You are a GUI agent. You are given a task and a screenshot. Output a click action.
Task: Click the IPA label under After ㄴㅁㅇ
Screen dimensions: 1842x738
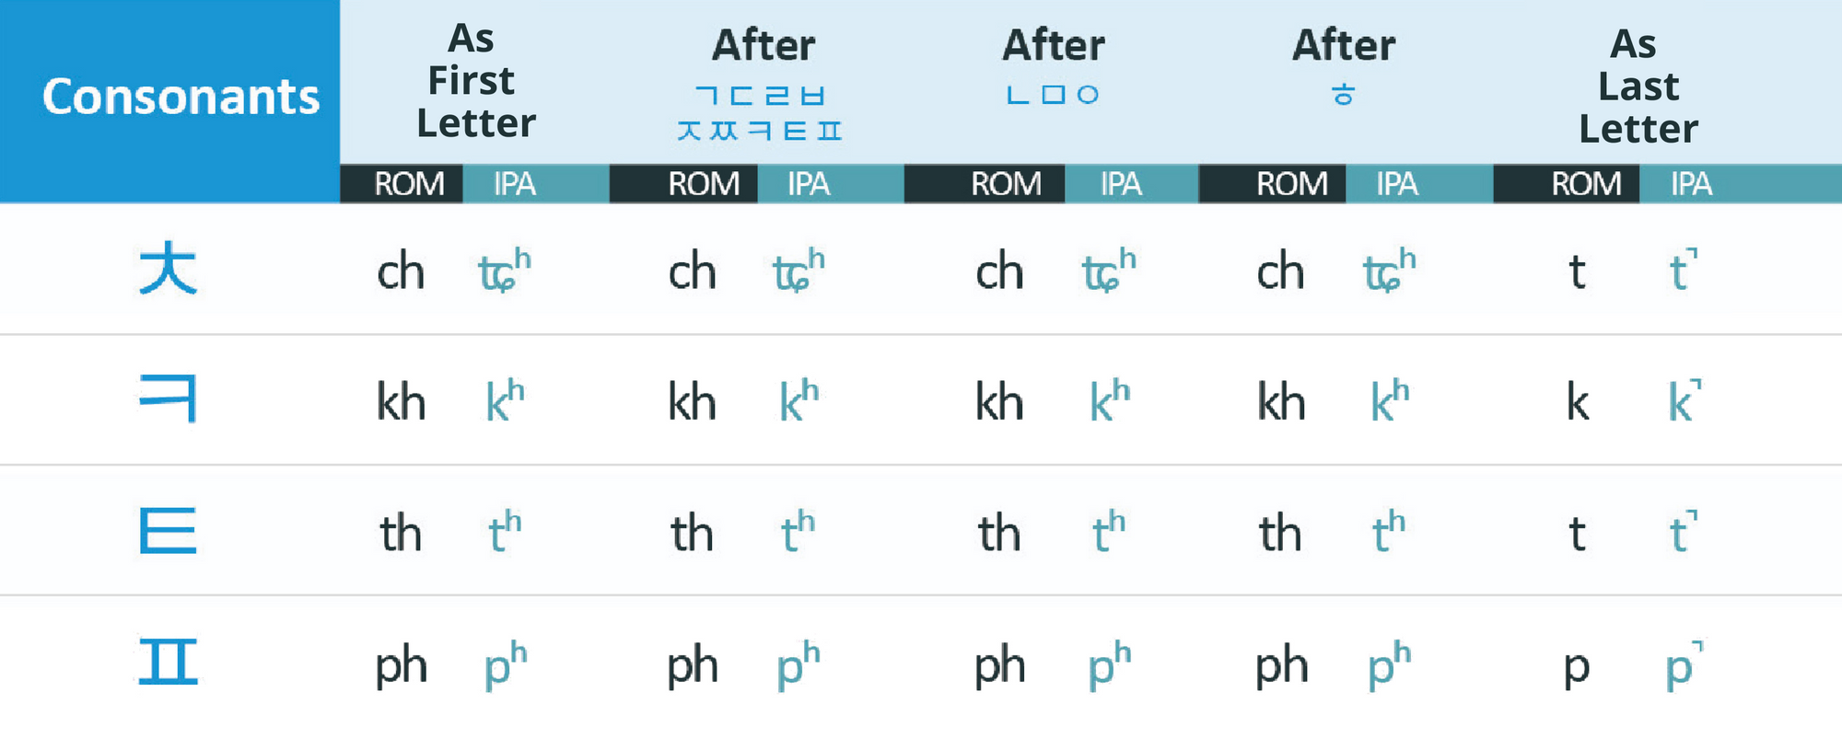click(x=1121, y=184)
